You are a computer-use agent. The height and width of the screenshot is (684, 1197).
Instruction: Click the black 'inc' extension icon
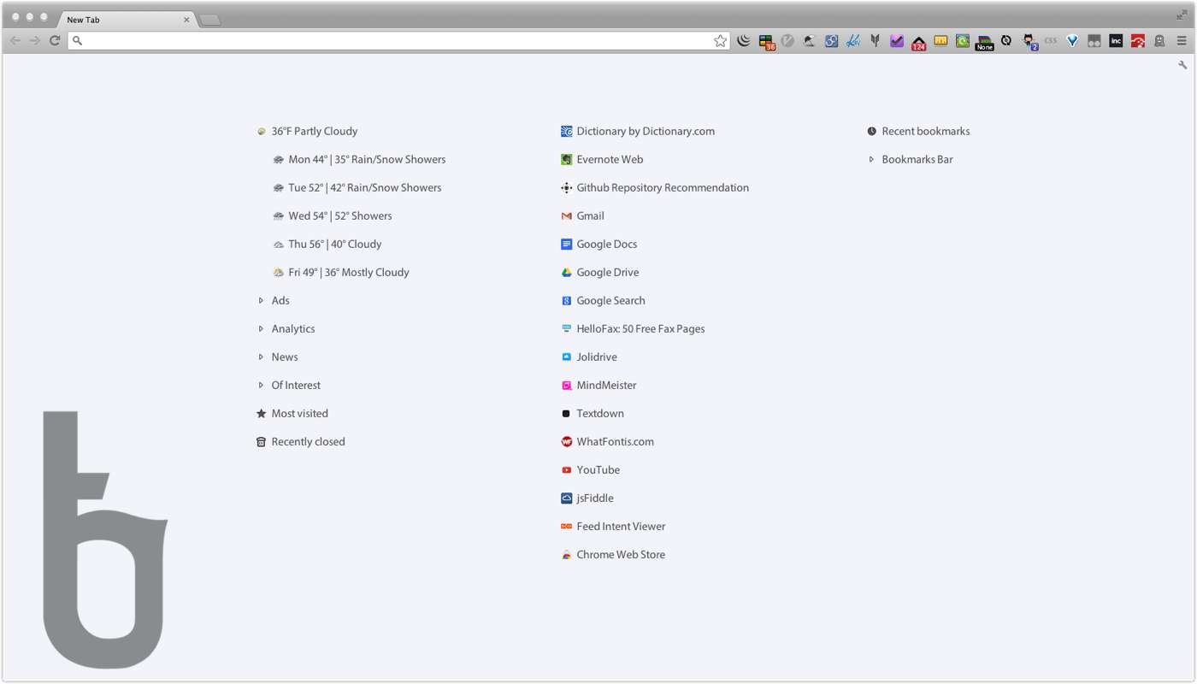[x=1116, y=41]
